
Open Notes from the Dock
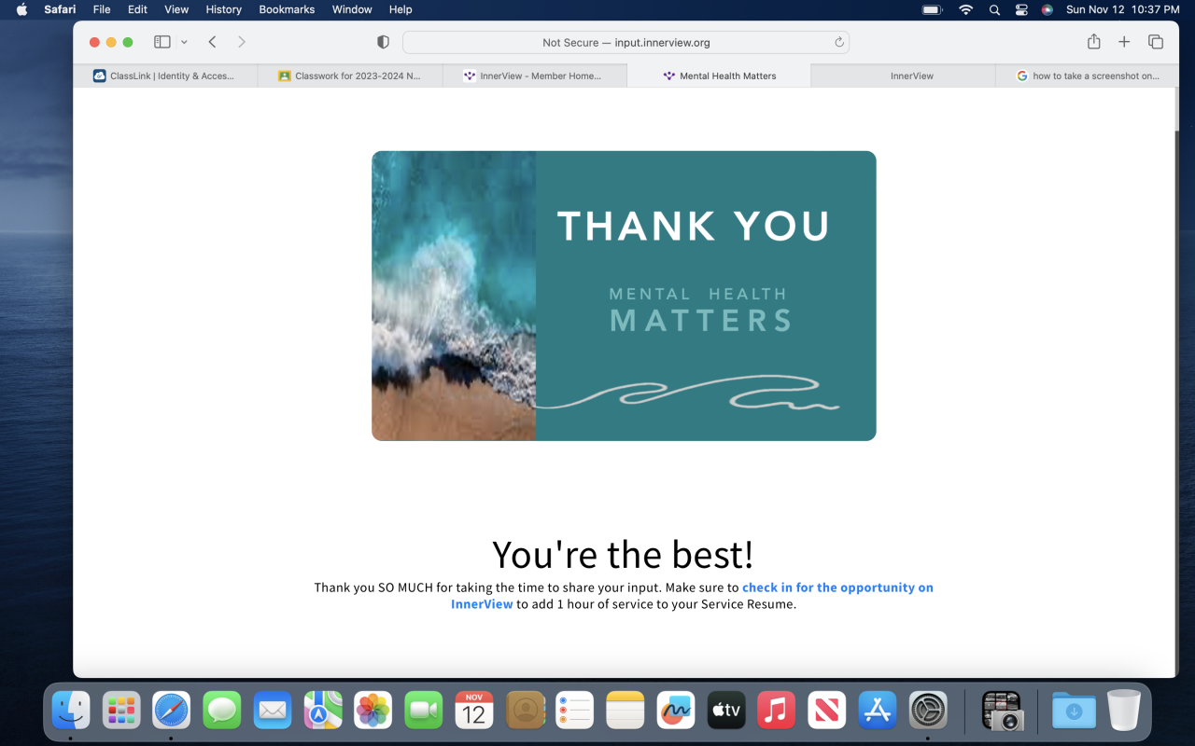click(x=626, y=711)
